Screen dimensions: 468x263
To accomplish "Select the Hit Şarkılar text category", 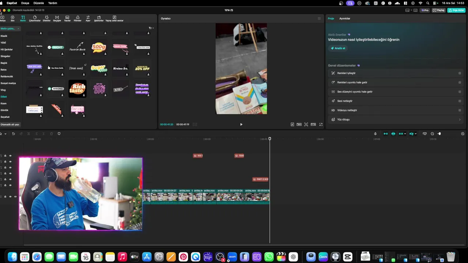I will [7, 49].
